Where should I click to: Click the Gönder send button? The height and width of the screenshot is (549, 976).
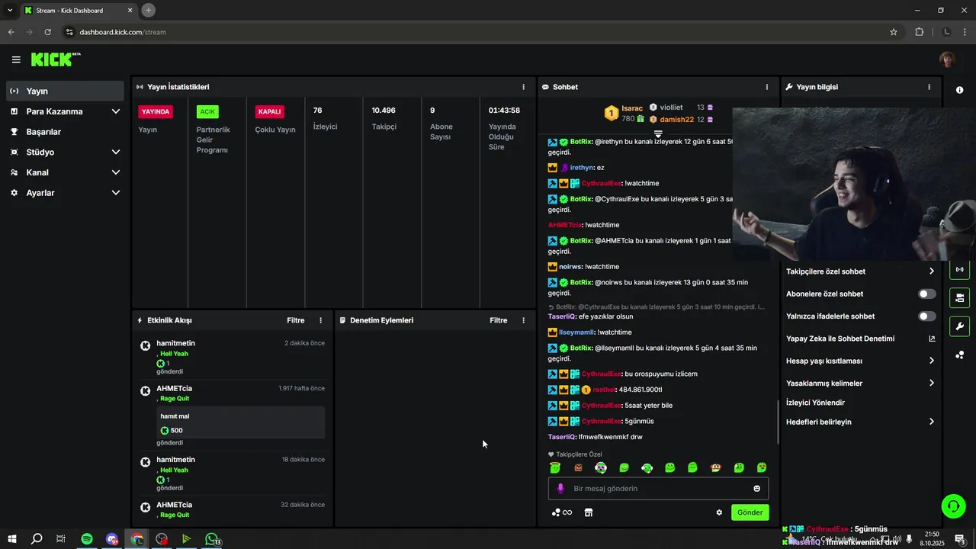click(750, 512)
